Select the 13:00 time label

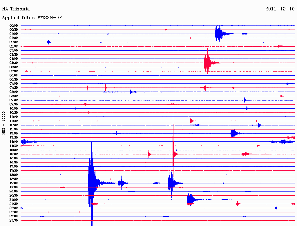14,134
